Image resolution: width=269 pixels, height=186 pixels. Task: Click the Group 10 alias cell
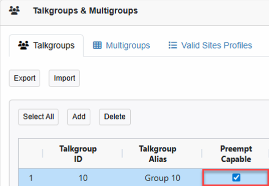tap(162, 178)
